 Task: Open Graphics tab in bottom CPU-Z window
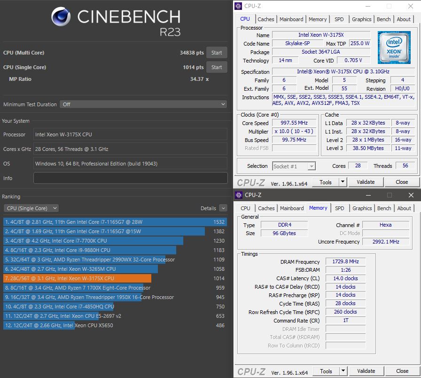click(362, 208)
